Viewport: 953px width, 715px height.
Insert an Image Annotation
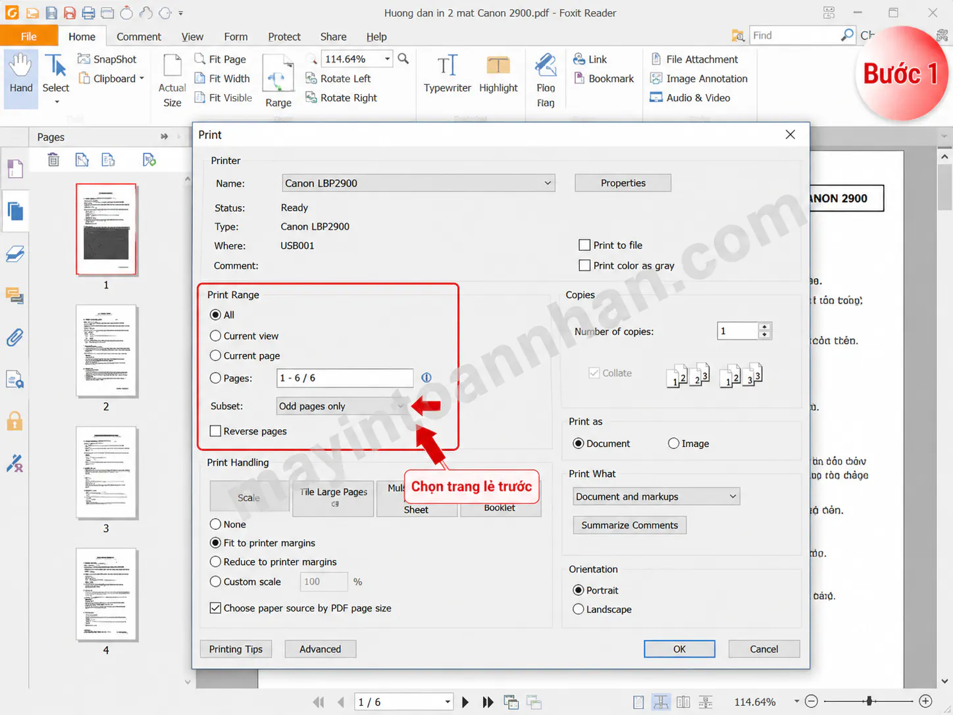pos(699,78)
